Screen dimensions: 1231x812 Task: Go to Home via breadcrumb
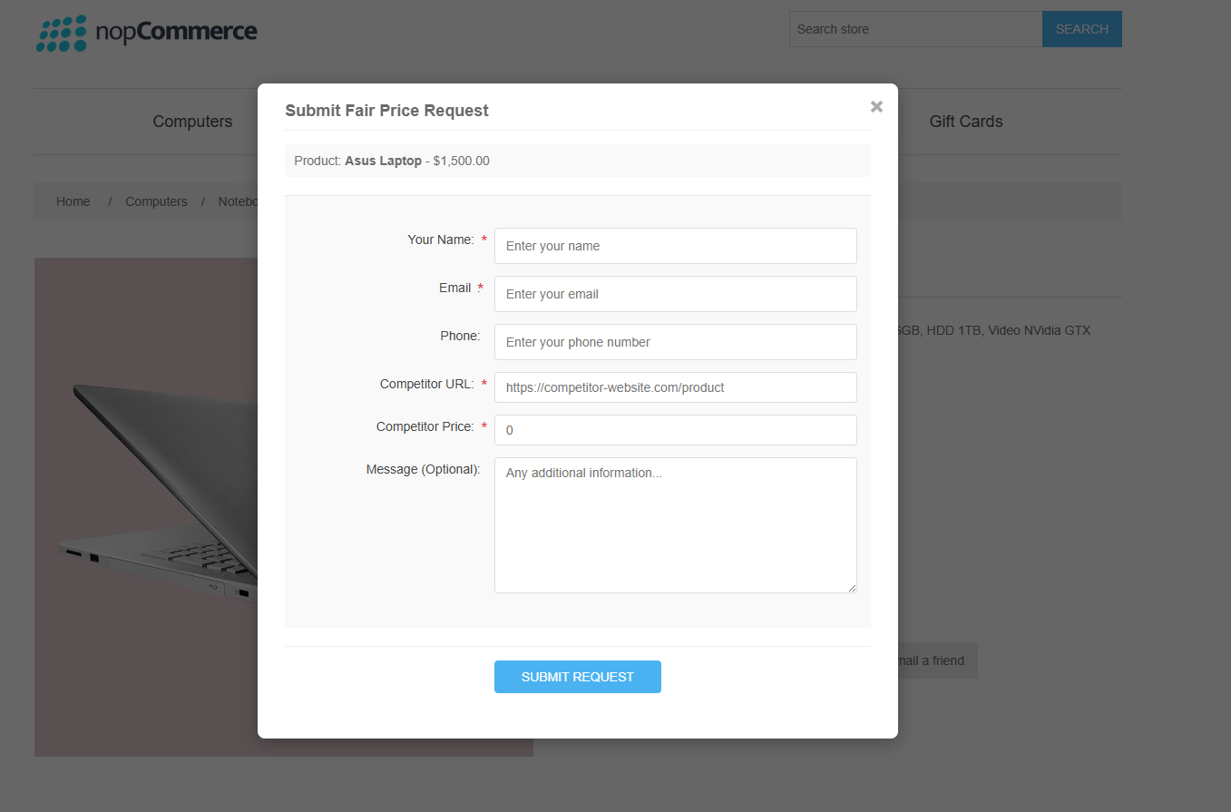73,201
